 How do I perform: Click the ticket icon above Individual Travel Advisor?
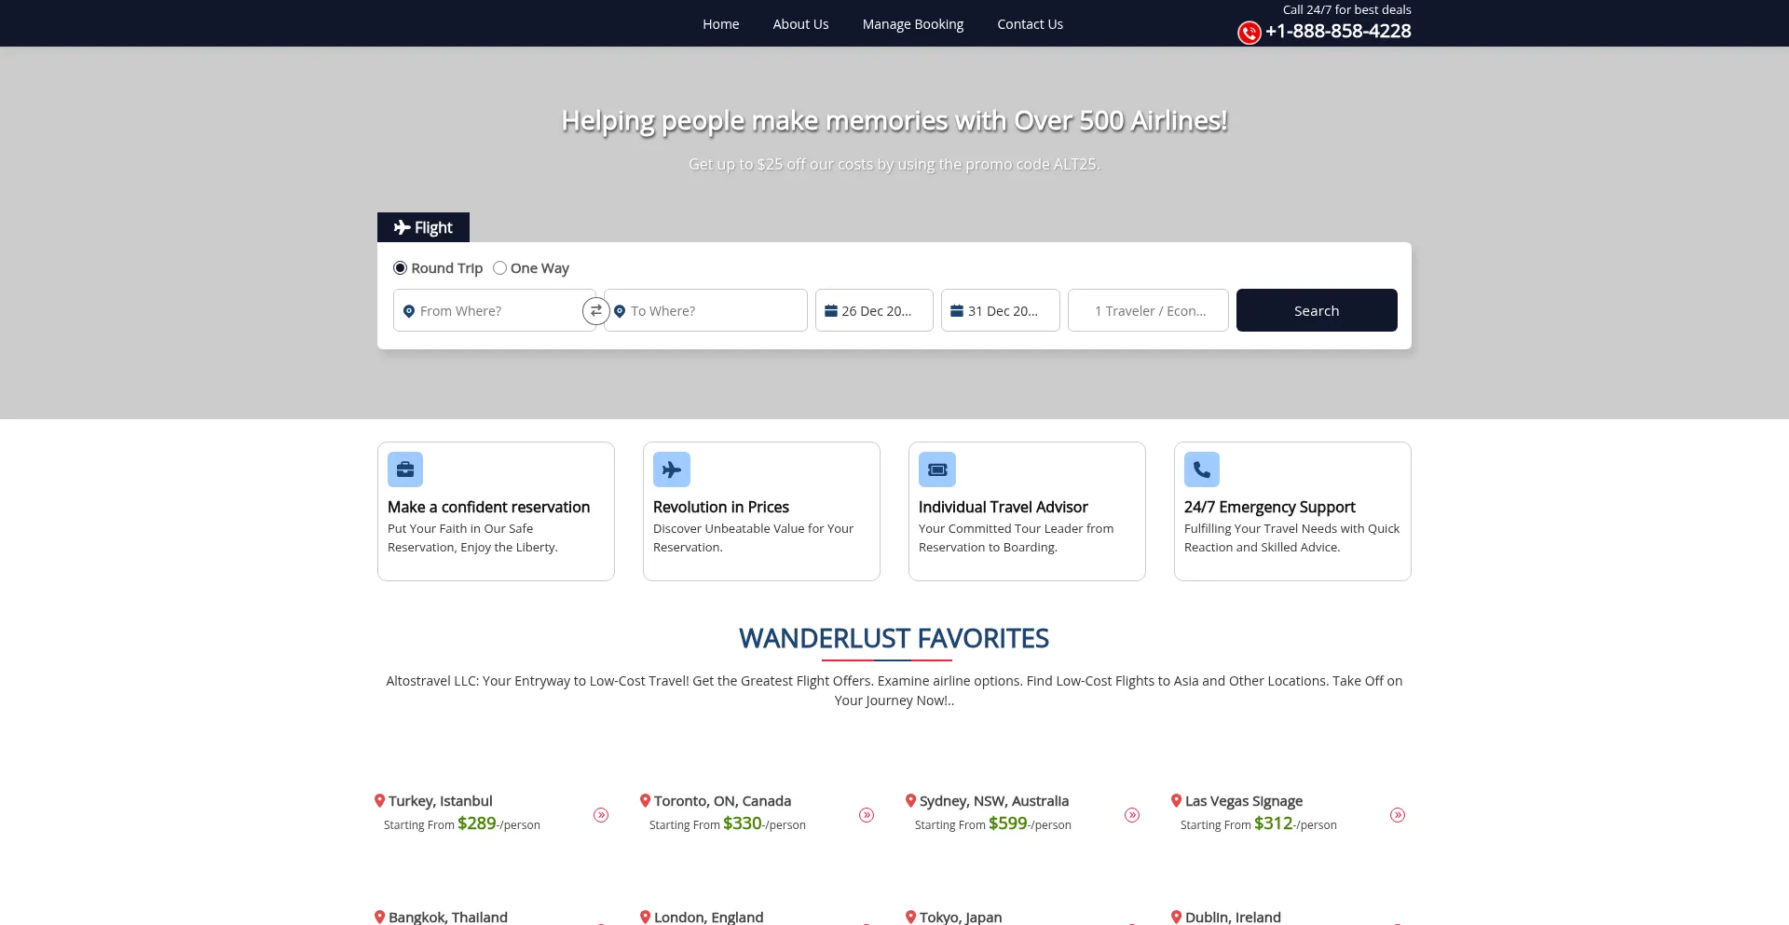(937, 469)
